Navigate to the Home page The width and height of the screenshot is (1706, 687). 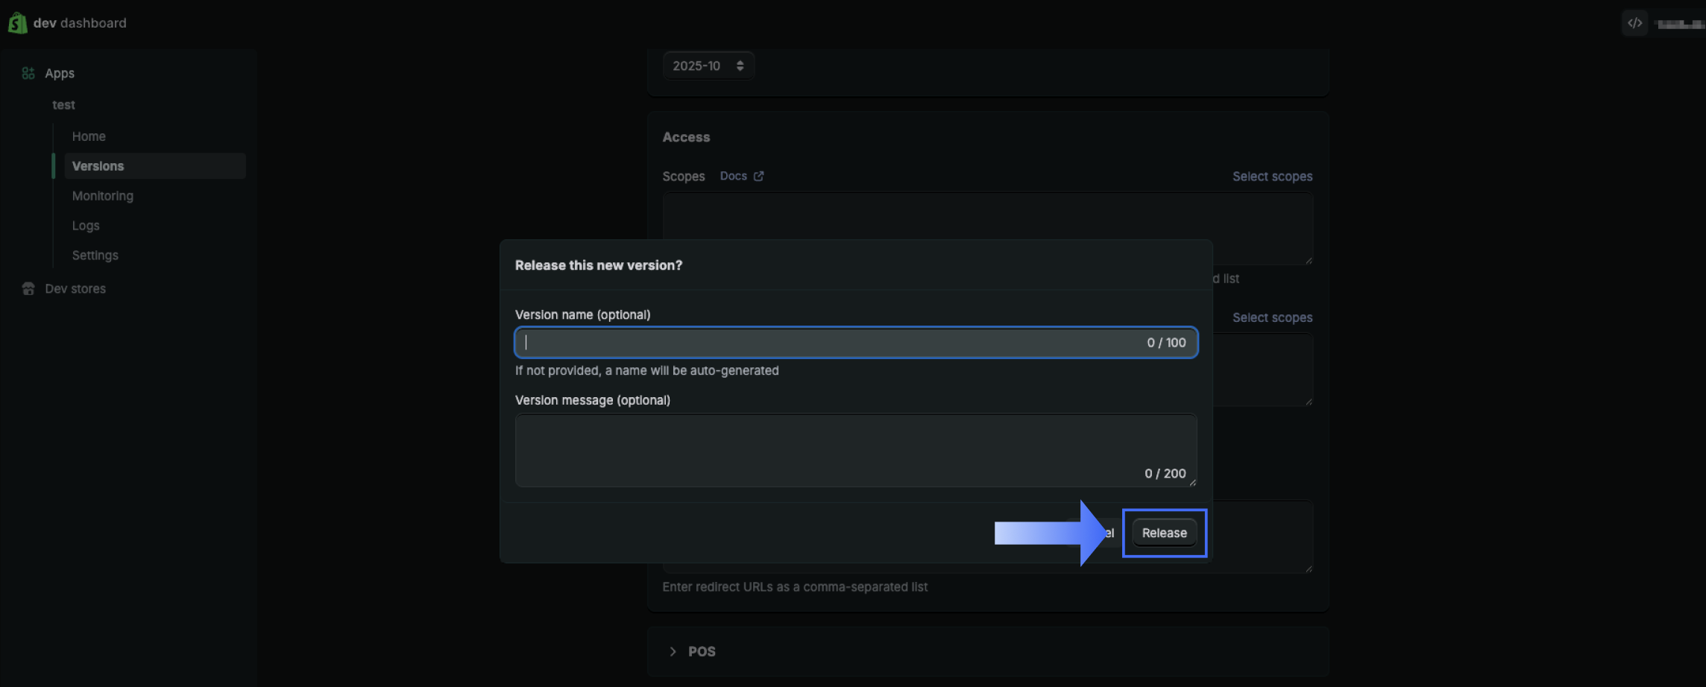pyautogui.click(x=89, y=136)
